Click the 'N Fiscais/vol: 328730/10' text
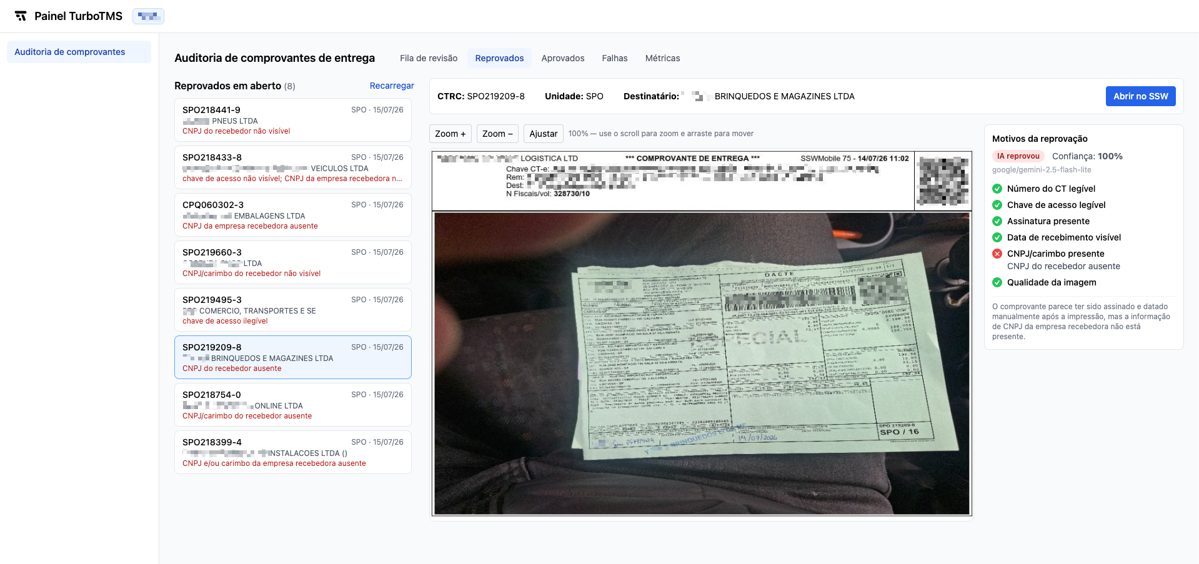Viewport: 1199px width, 564px height. click(548, 194)
